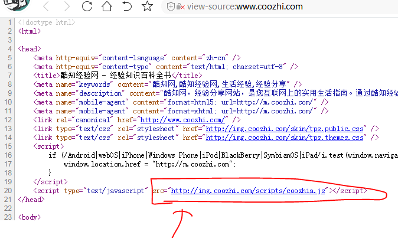Click the keywords meta tag line
The width and height of the screenshot is (398, 238).
click(168, 84)
